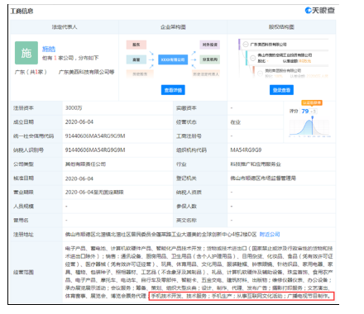Click the score distribution chart
364x314 pixels.
pyautogui.click(x=309, y=127)
